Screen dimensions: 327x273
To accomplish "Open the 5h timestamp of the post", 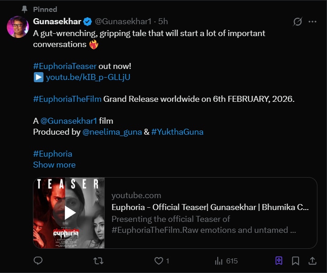I will [163, 21].
